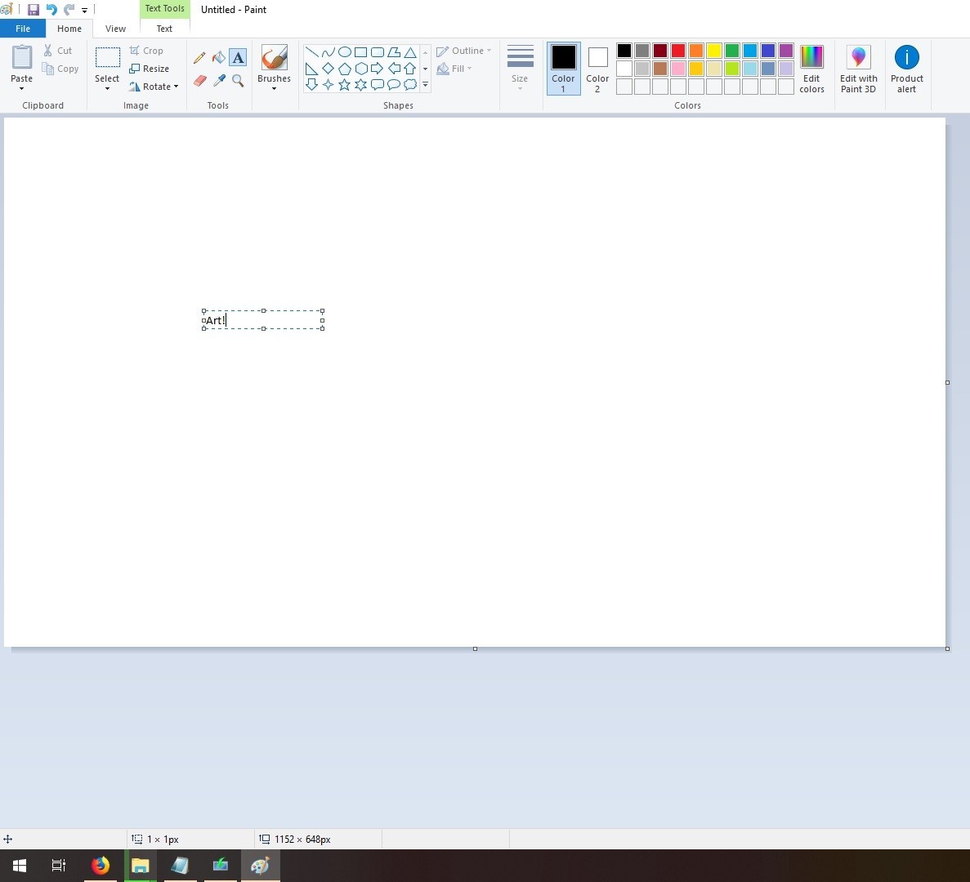Choose the Cloud callout shape
This screenshot has height=882, width=970.
tap(409, 85)
